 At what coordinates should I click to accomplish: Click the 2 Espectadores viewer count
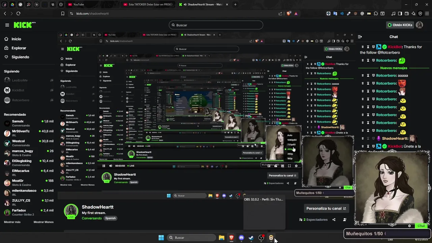[x=314, y=220]
